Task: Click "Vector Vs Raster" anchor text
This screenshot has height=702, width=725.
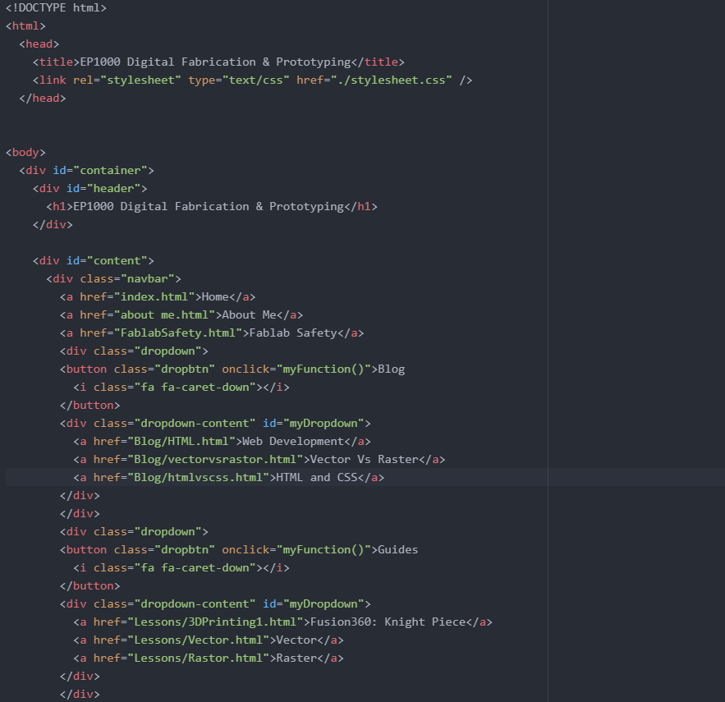Action: click(x=364, y=459)
